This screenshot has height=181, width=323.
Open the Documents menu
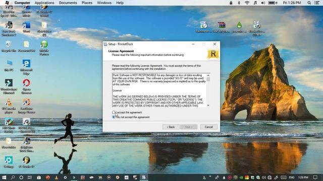click(x=68, y=3)
